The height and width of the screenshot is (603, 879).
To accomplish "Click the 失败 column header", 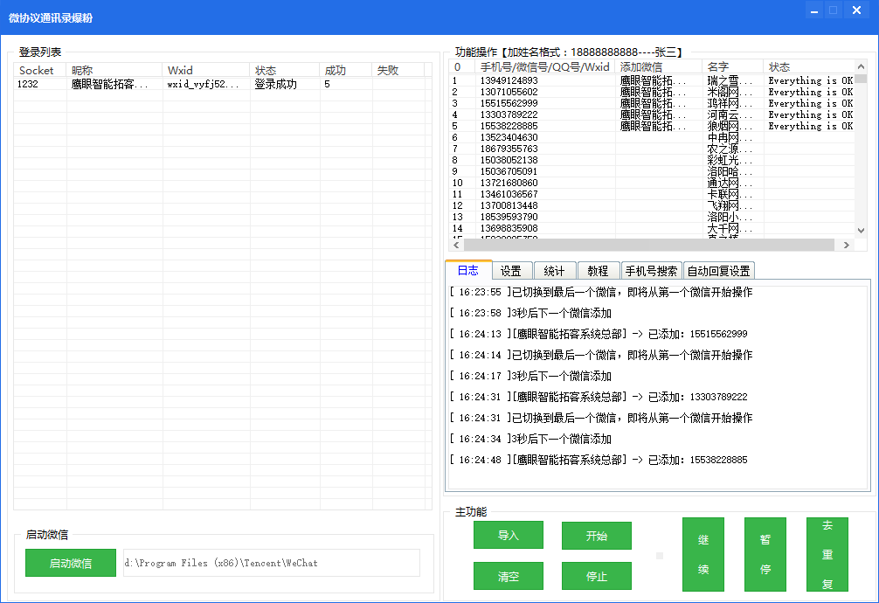I will tap(398, 70).
